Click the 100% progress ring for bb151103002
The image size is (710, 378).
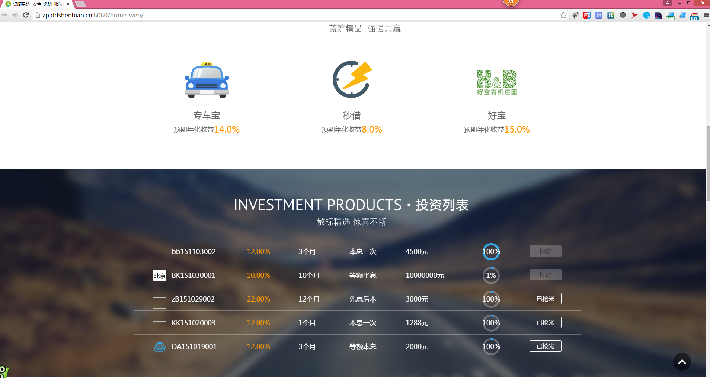pyautogui.click(x=491, y=252)
